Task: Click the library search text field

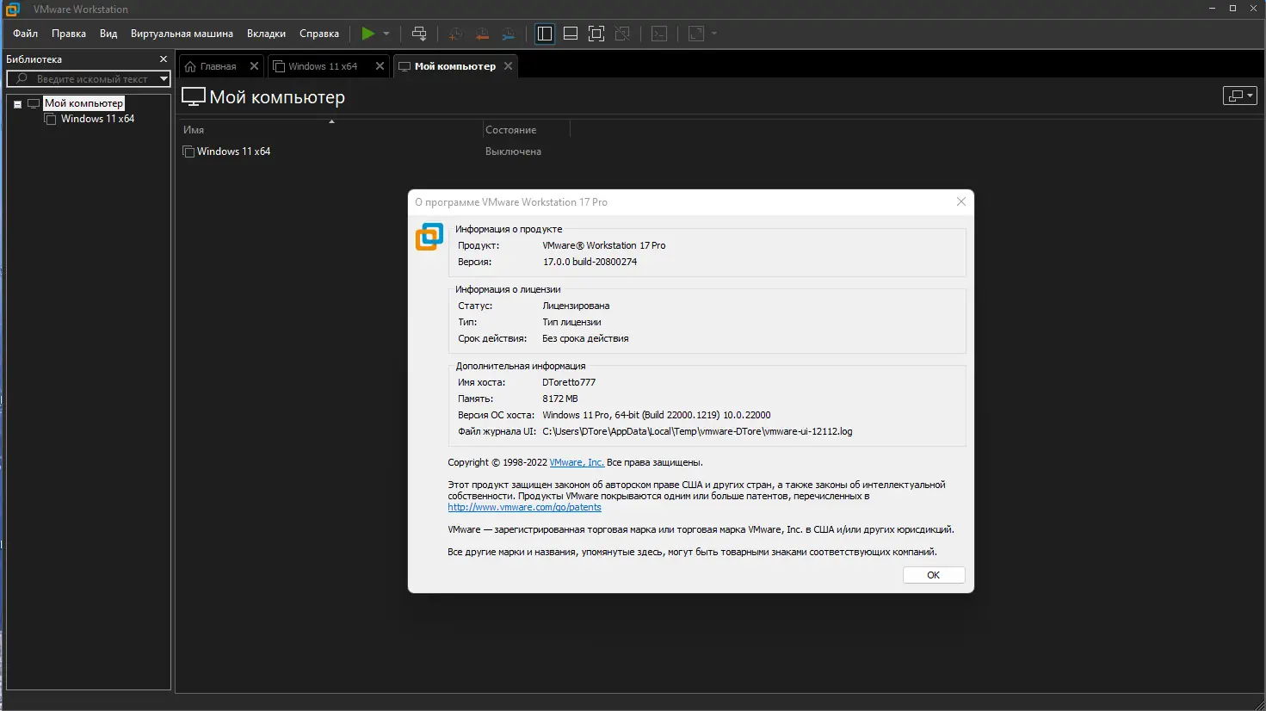Action: coord(92,79)
